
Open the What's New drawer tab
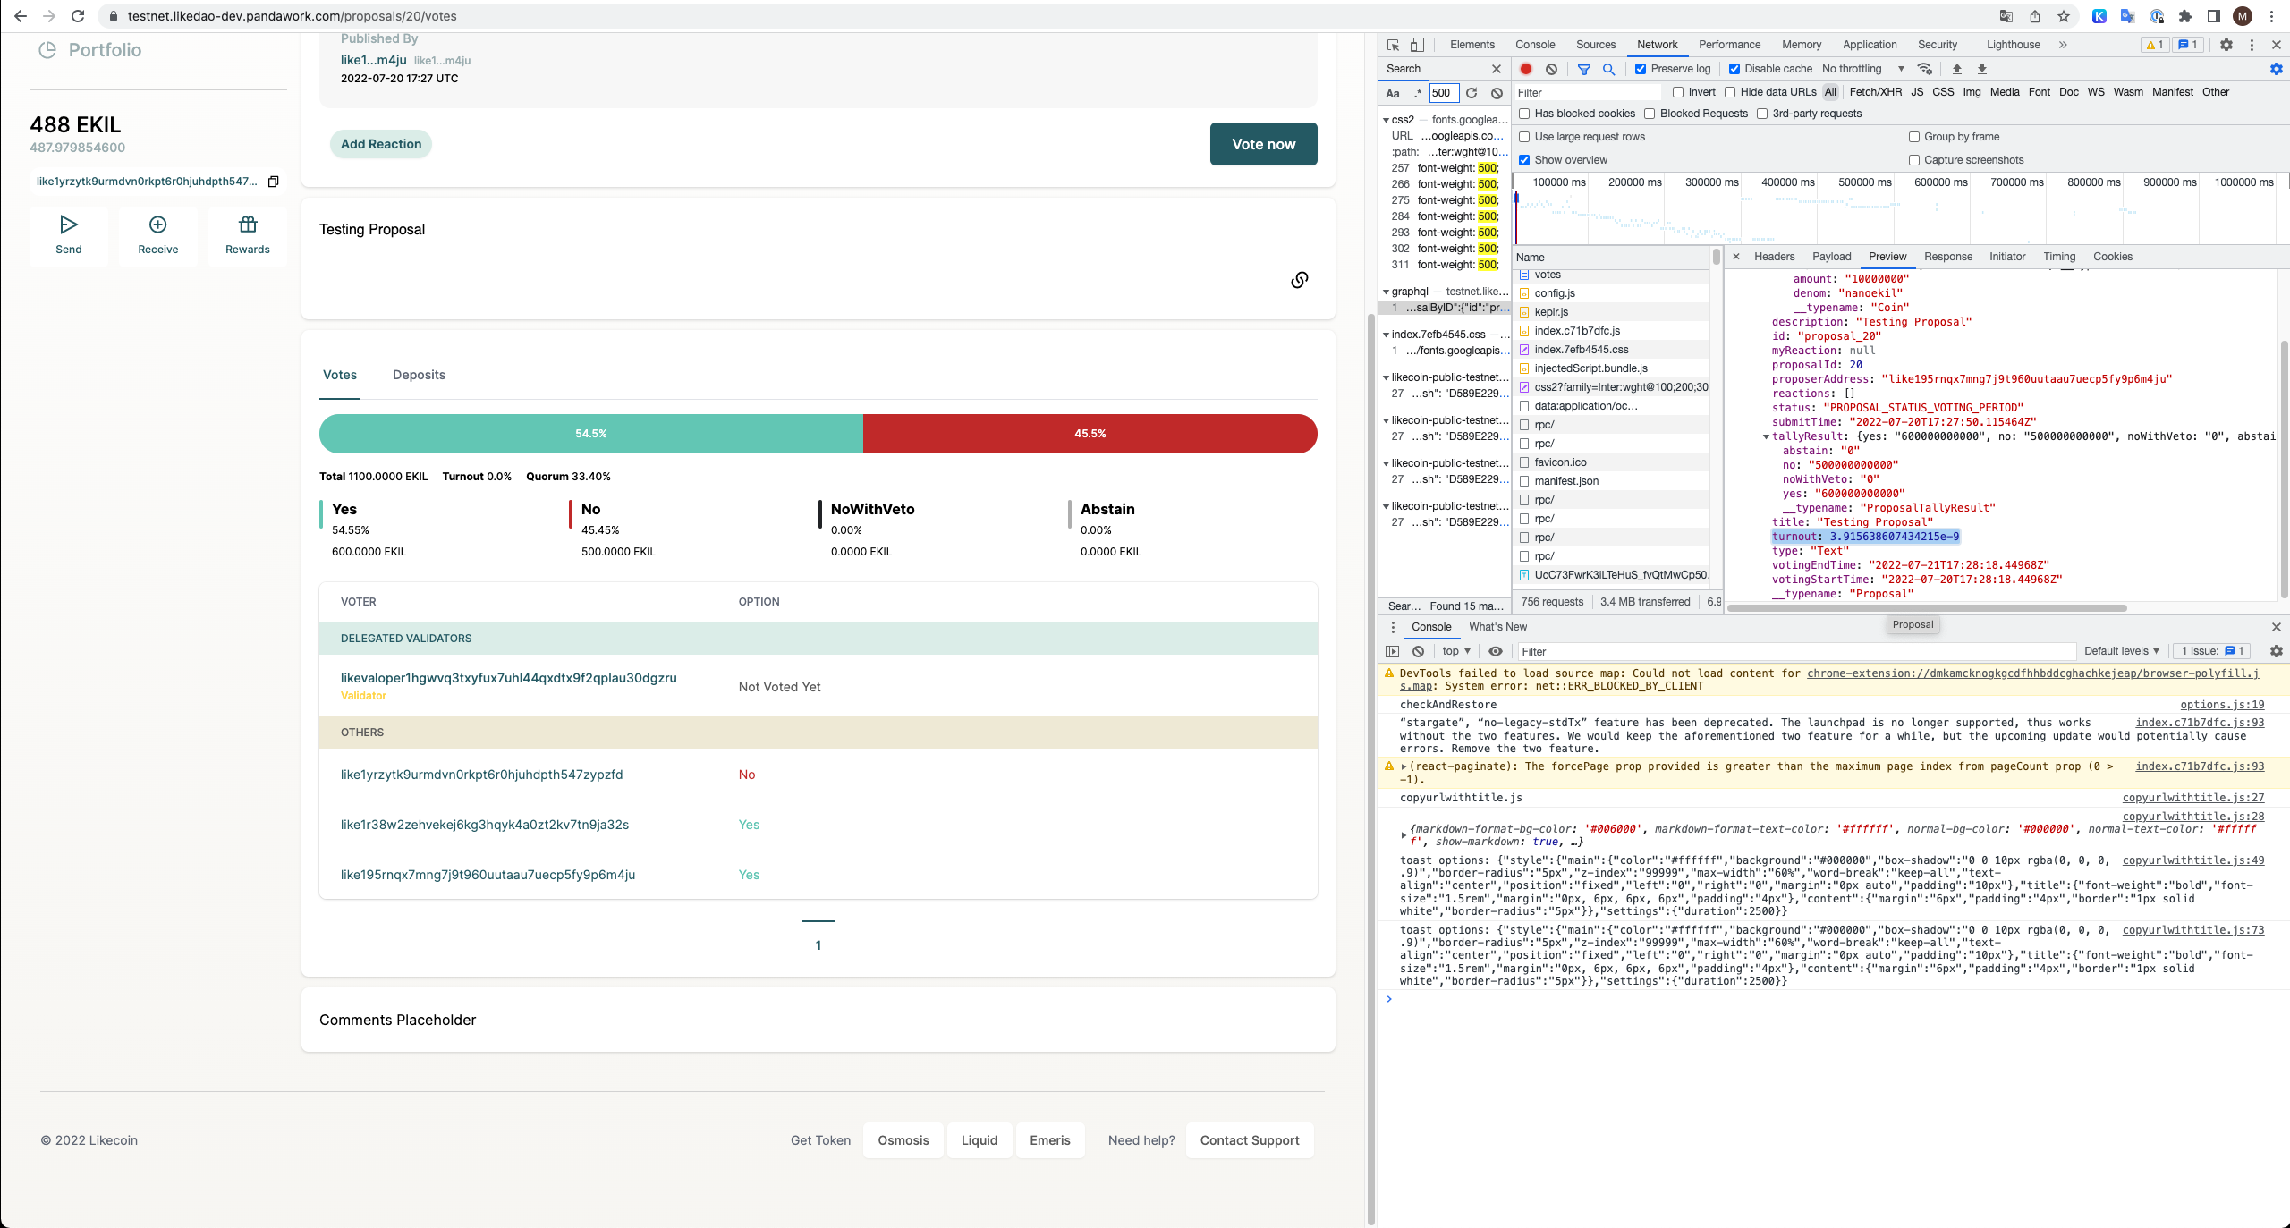tap(1497, 627)
